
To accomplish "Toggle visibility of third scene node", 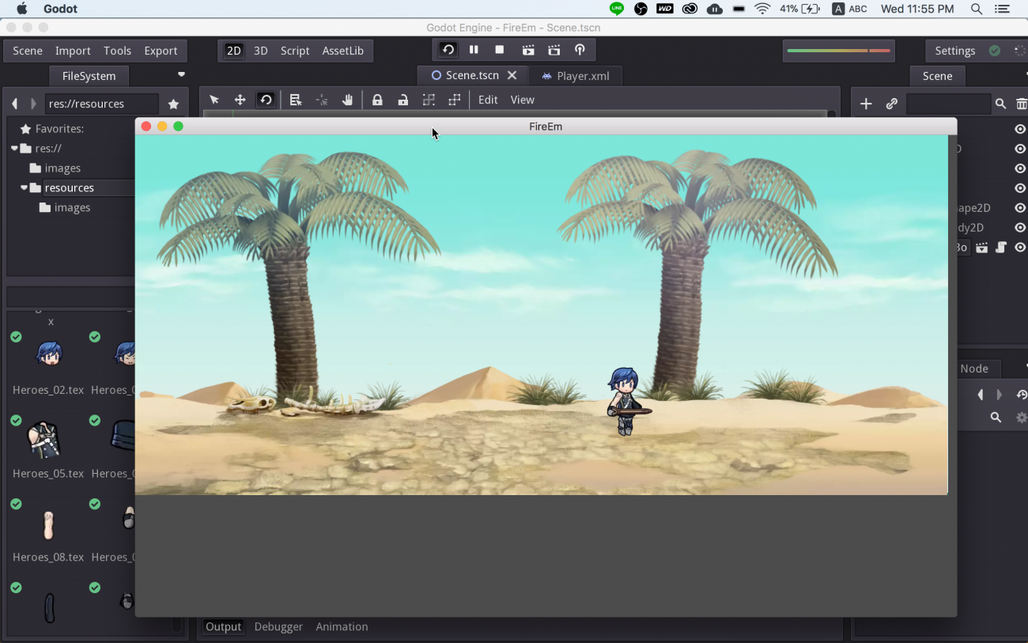I will (1020, 168).
